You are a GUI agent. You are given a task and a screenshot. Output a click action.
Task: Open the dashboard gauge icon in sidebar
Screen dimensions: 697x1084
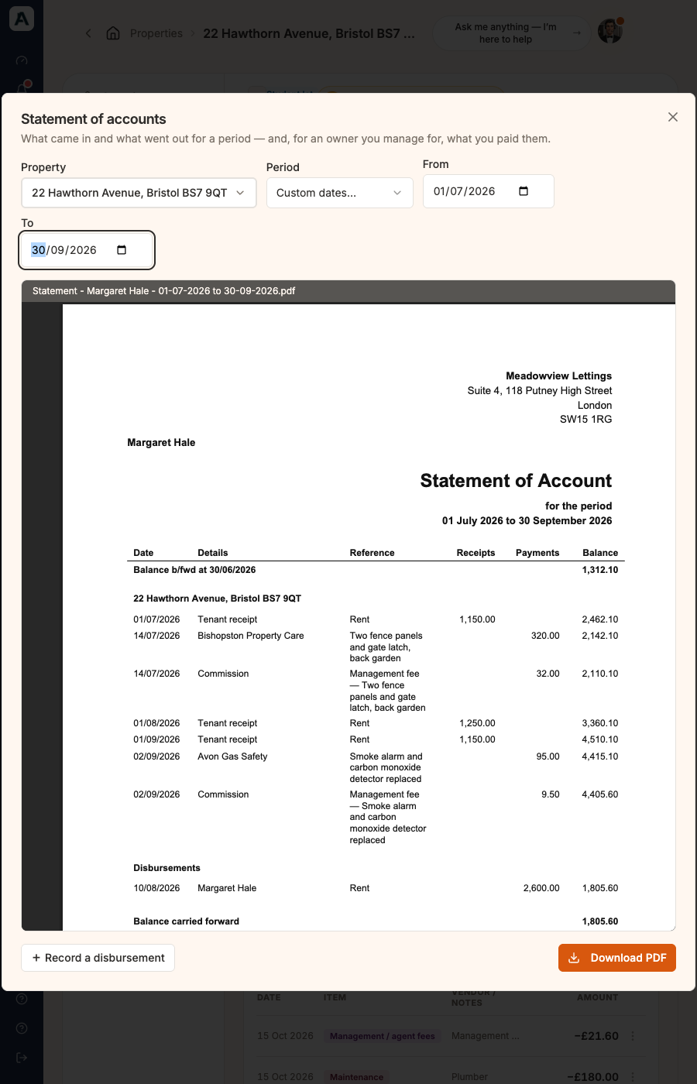[22, 60]
